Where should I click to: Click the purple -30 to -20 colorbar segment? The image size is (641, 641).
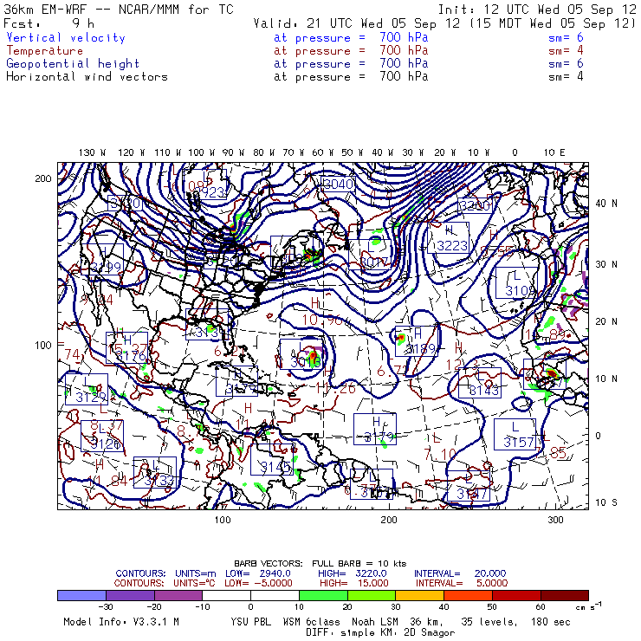pos(131,595)
